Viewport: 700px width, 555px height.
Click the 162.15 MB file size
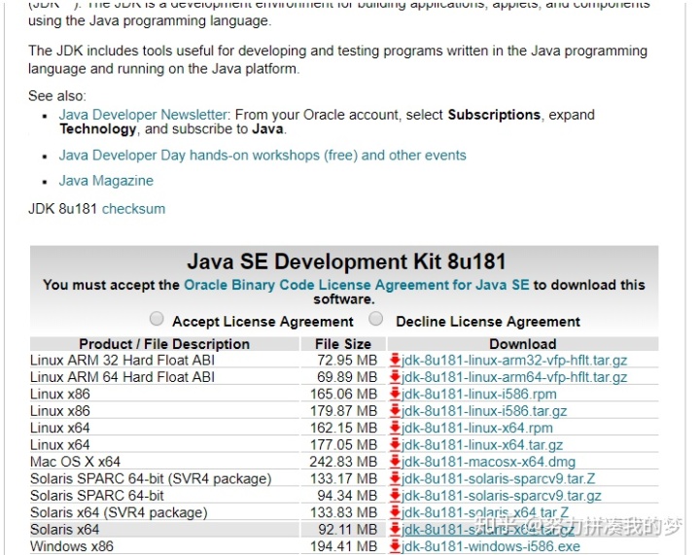(x=344, y=428)
